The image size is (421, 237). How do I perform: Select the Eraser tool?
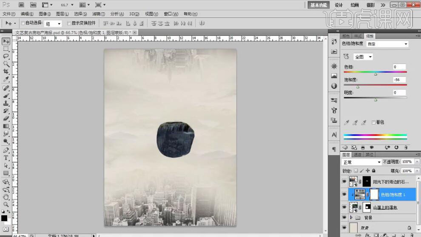6,118
